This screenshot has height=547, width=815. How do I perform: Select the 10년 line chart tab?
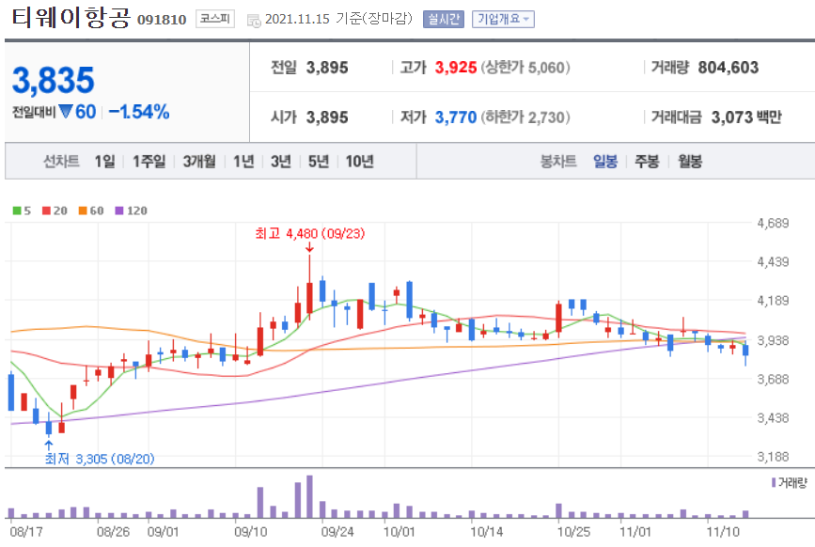click(360, 162)
